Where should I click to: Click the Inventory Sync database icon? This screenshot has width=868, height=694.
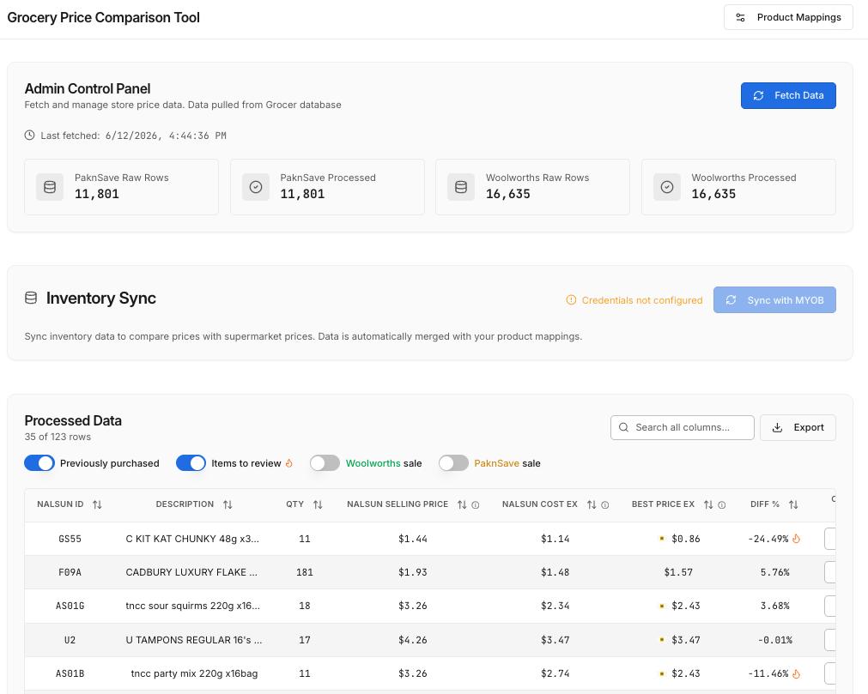[x=31, y=298]
